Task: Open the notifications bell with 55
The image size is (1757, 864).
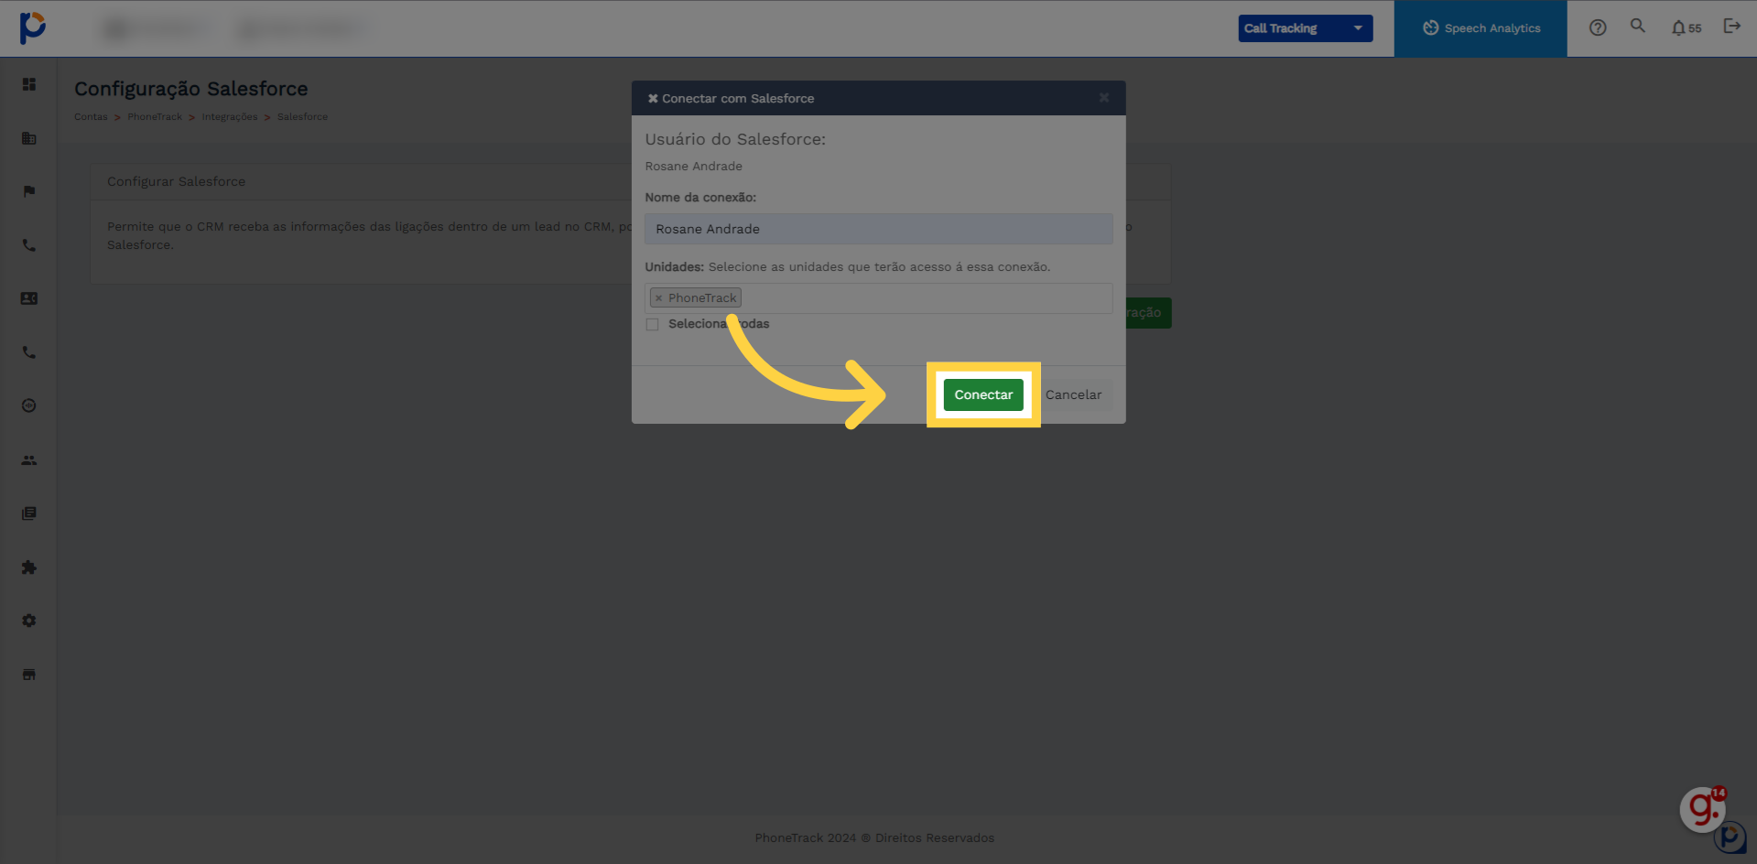Action: pyautogui.click(x=1686, y=28)
